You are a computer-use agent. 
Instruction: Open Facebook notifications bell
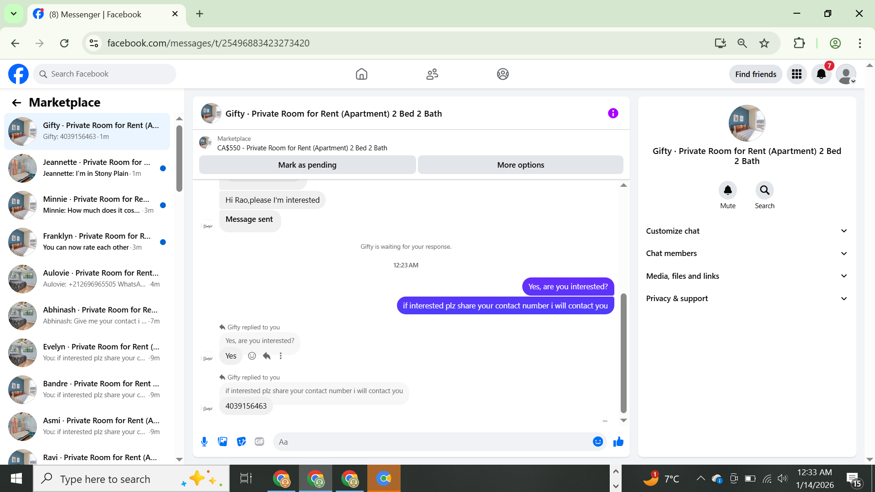[821, 74]
